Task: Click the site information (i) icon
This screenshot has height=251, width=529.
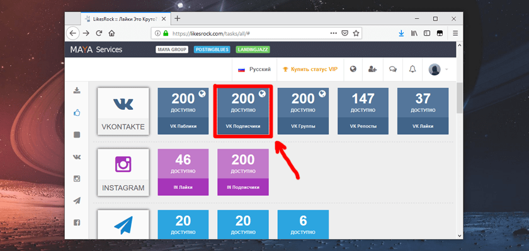Action: tap(157, 33)
